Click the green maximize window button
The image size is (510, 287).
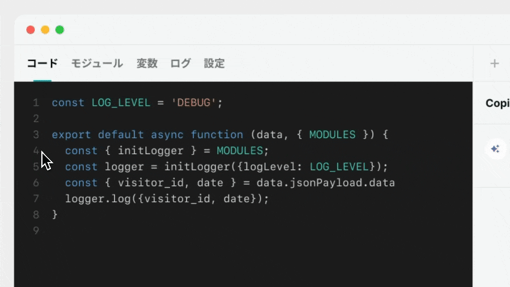click(x=59, y=30)
